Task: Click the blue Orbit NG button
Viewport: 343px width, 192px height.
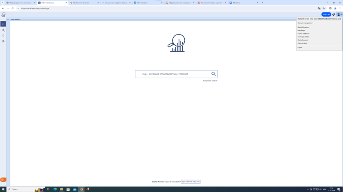Action: (x=326, y=15)
